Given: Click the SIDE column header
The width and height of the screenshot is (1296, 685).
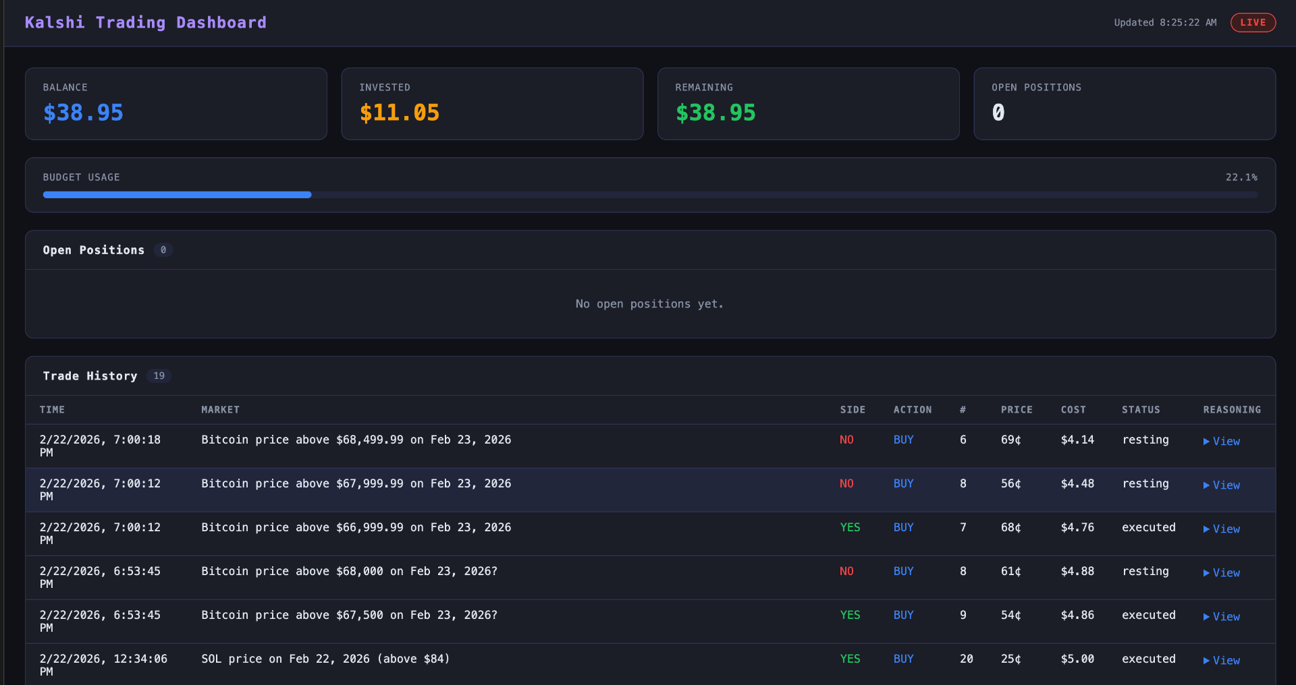Looking at the screenshot, I should (x=853, y=410).
